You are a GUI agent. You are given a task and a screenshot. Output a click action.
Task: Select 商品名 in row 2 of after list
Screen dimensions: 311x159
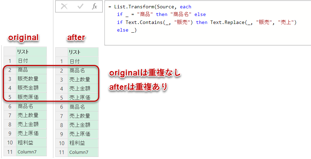[x=83, y=70]
